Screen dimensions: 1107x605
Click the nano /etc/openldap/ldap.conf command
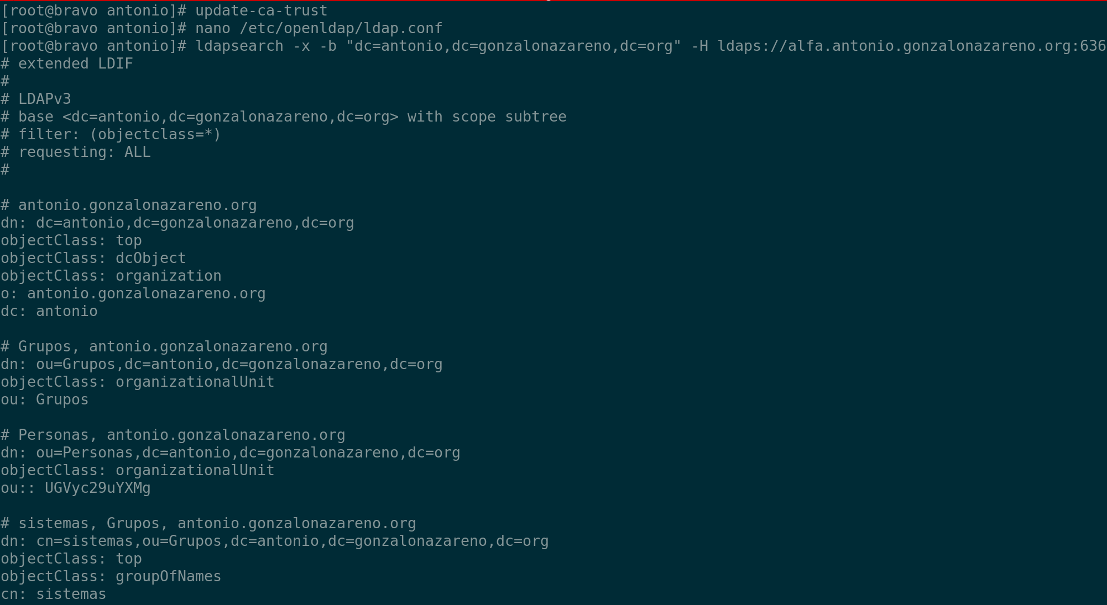click(318, 28)
